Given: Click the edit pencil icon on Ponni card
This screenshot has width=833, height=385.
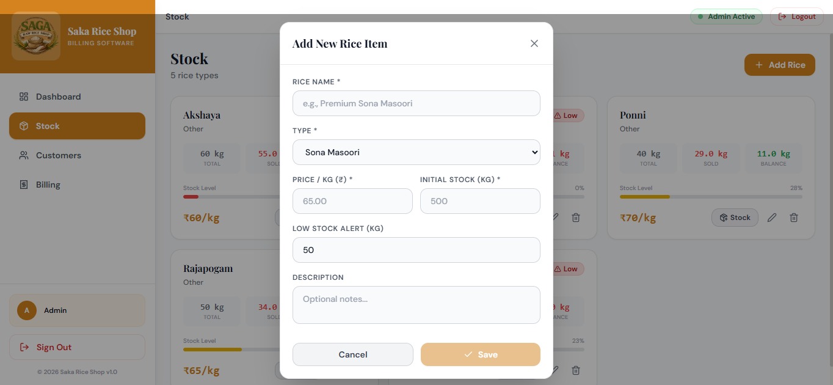Looking at the screenshot, I should [x=771, y=217].
